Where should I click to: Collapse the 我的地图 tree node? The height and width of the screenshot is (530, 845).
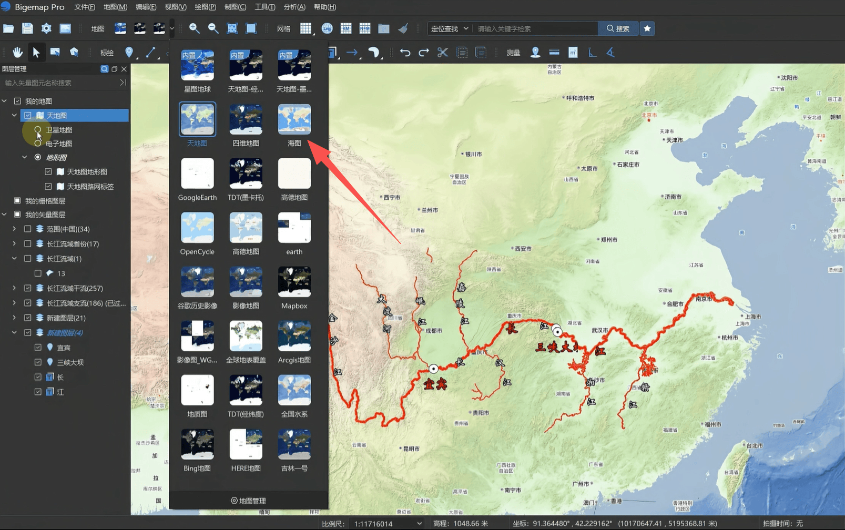pos(4,101)
